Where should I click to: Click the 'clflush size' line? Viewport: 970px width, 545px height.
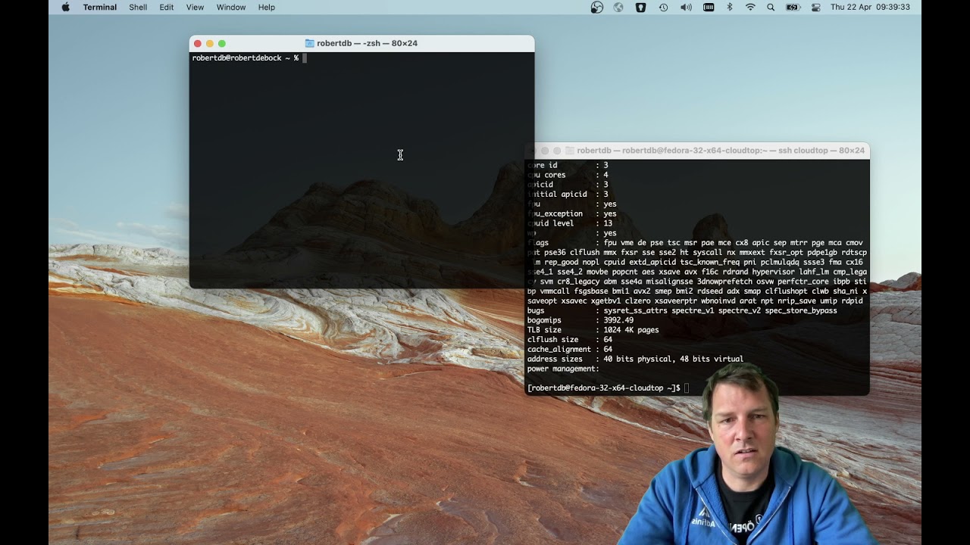tap(569, 340)
